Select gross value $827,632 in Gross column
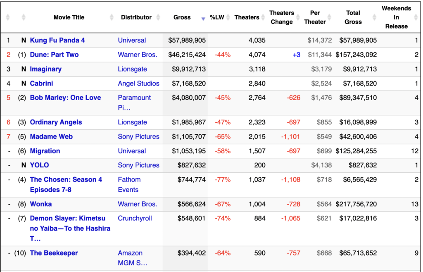 pos(191,165)
